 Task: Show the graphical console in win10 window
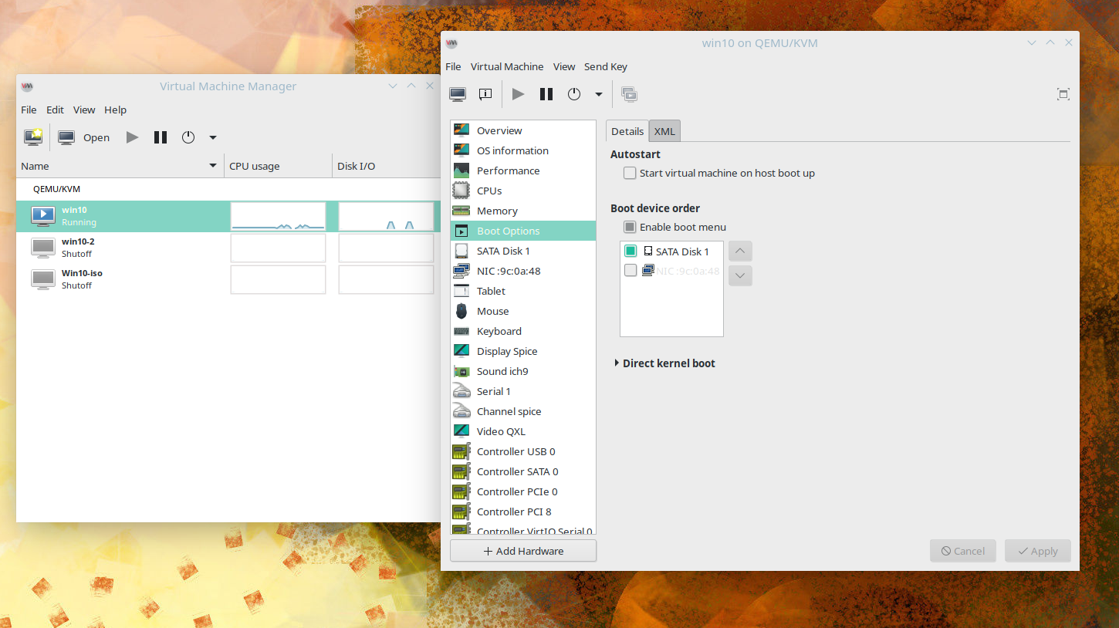458,94
